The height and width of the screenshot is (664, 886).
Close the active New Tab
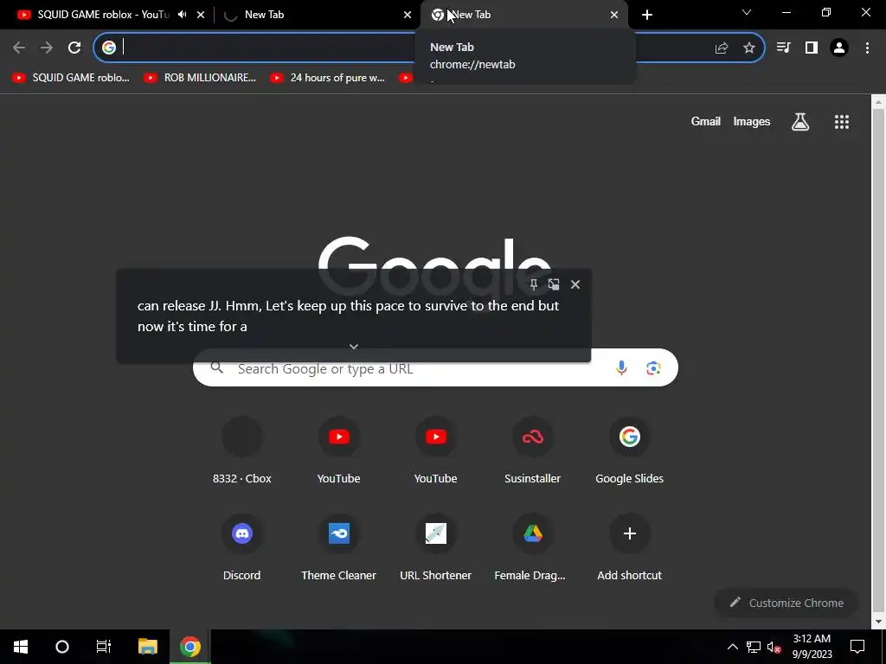tap(614, 15)
